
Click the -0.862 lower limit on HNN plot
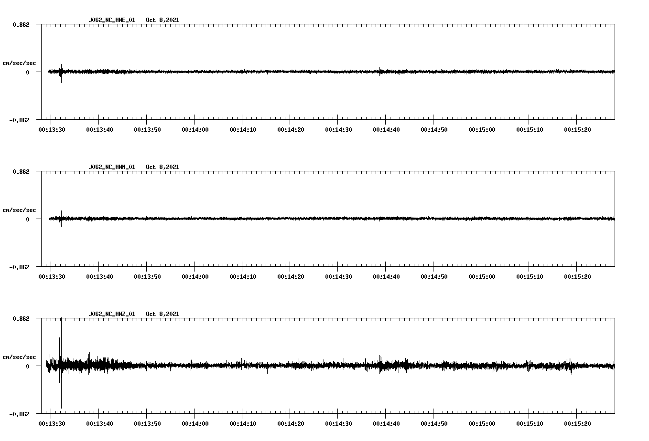pyautogui.click(x=19, y=267)
